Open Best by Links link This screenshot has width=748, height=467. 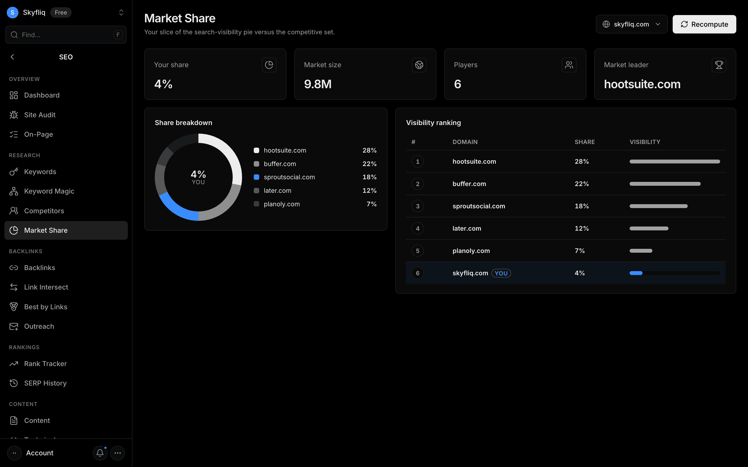tap(66, 307)
